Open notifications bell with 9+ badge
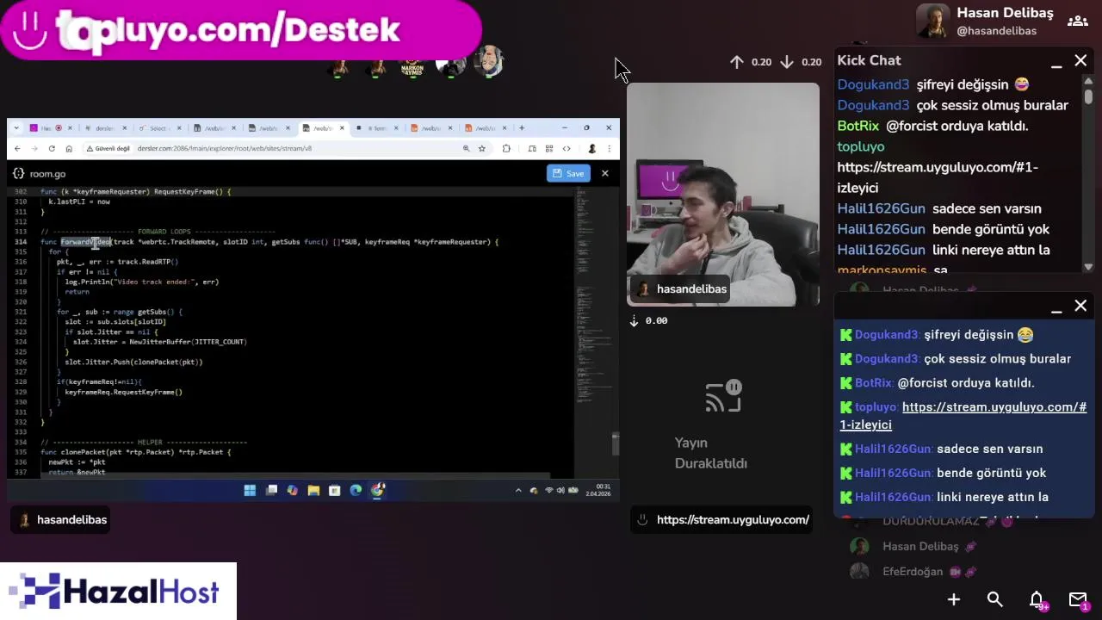Viewport: 1102px width, 620px height. (x=1037, y=600)
